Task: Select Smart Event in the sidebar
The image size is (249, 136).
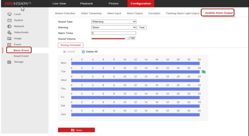Action: click(x=21, y=56)
